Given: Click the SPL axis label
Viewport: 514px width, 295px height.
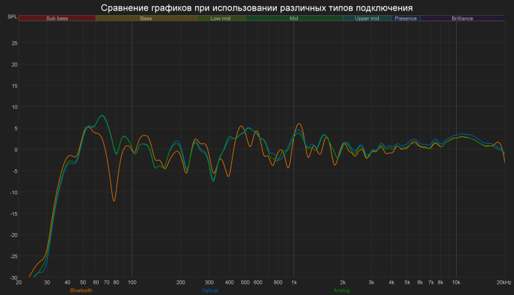Looking at the screenshot, I should 13,16.
